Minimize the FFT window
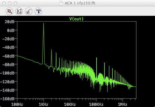The height and width of the screenshot is (107, 155). [10, 3]
